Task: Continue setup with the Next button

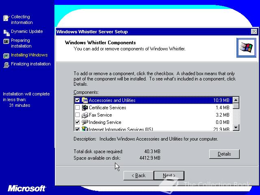Action: [169, 175]
